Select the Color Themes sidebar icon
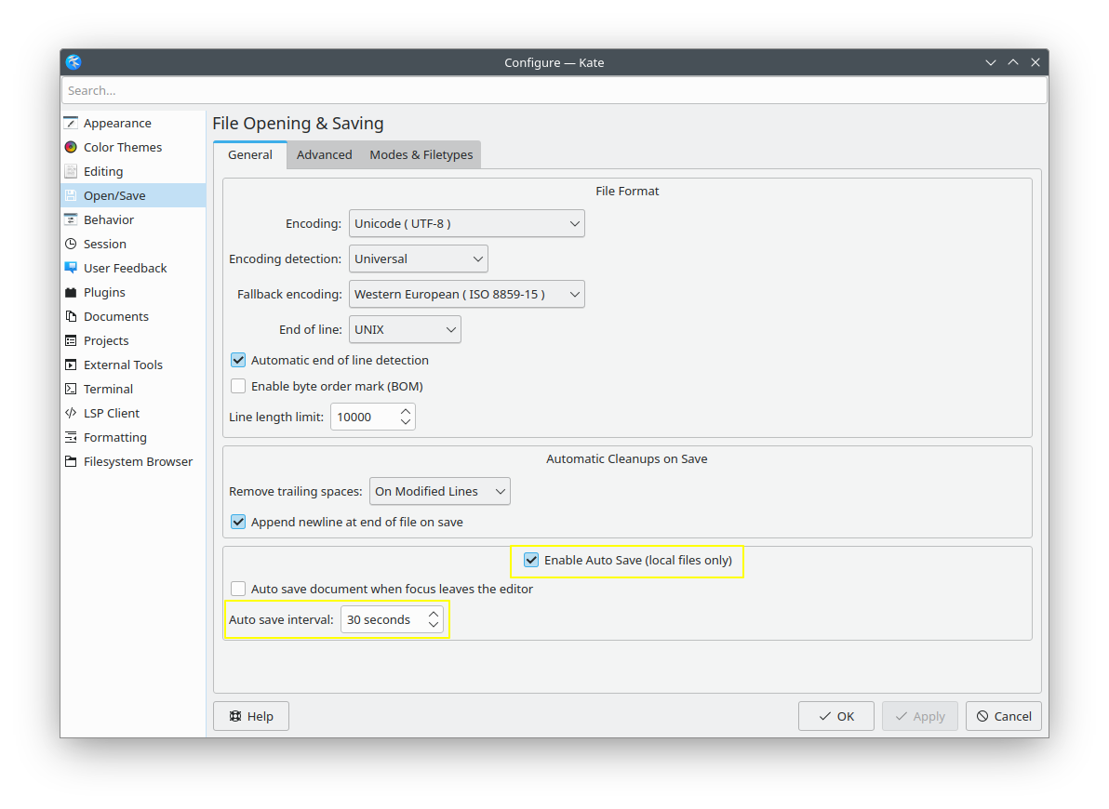Screen dimensions: 1109x809 click(x=71, y=147)
